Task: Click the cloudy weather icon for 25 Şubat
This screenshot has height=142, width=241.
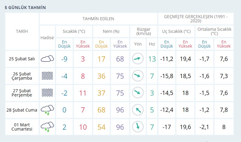Action: 47,59
